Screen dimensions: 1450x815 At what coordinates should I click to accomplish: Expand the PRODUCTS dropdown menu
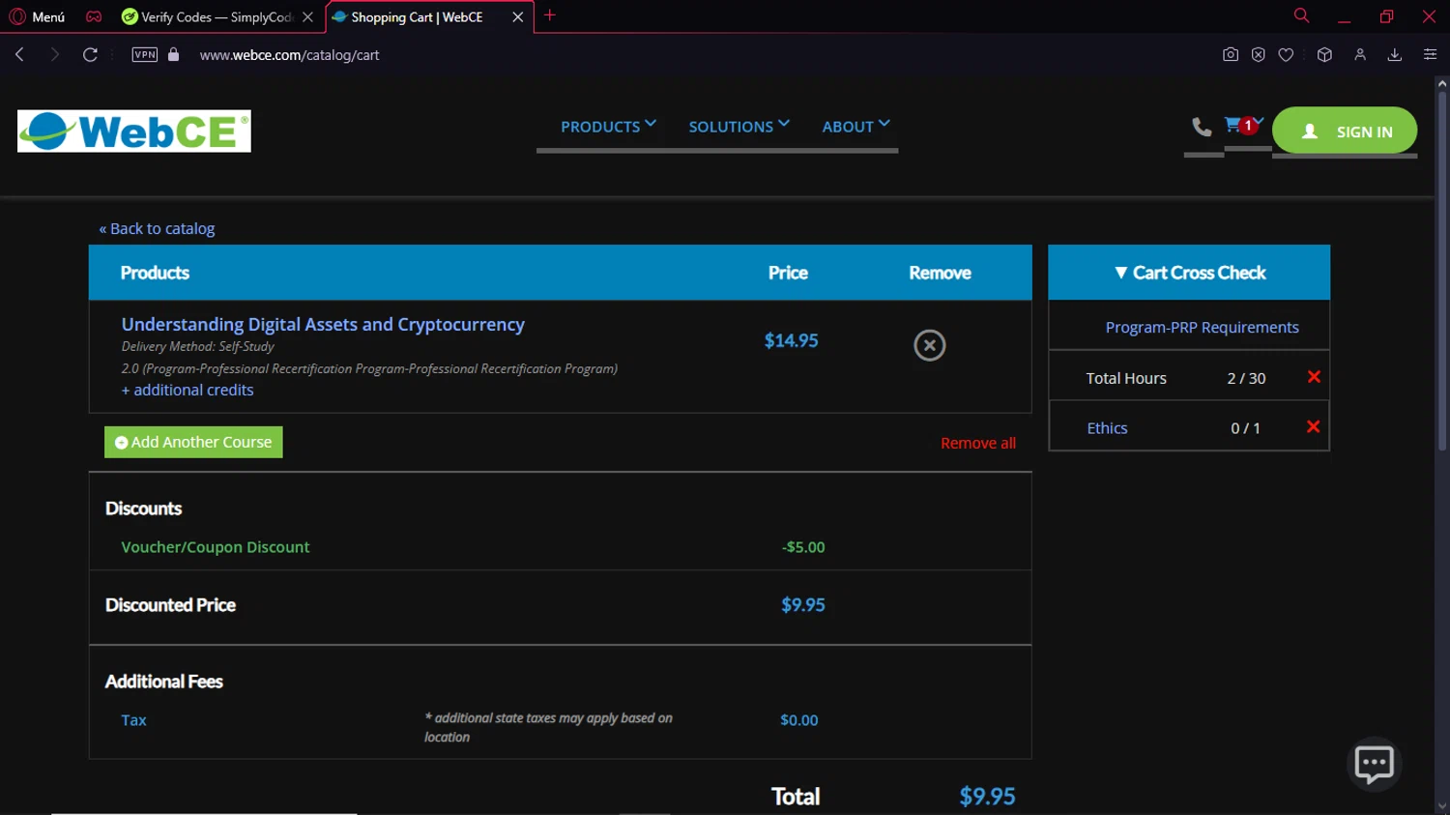pos(608,127)
